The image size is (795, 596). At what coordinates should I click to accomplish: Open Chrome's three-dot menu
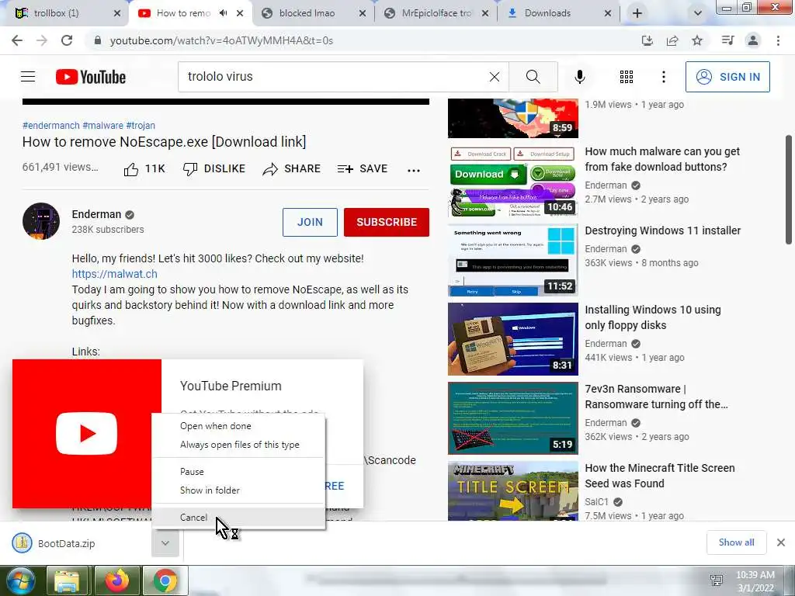point(778,40)
